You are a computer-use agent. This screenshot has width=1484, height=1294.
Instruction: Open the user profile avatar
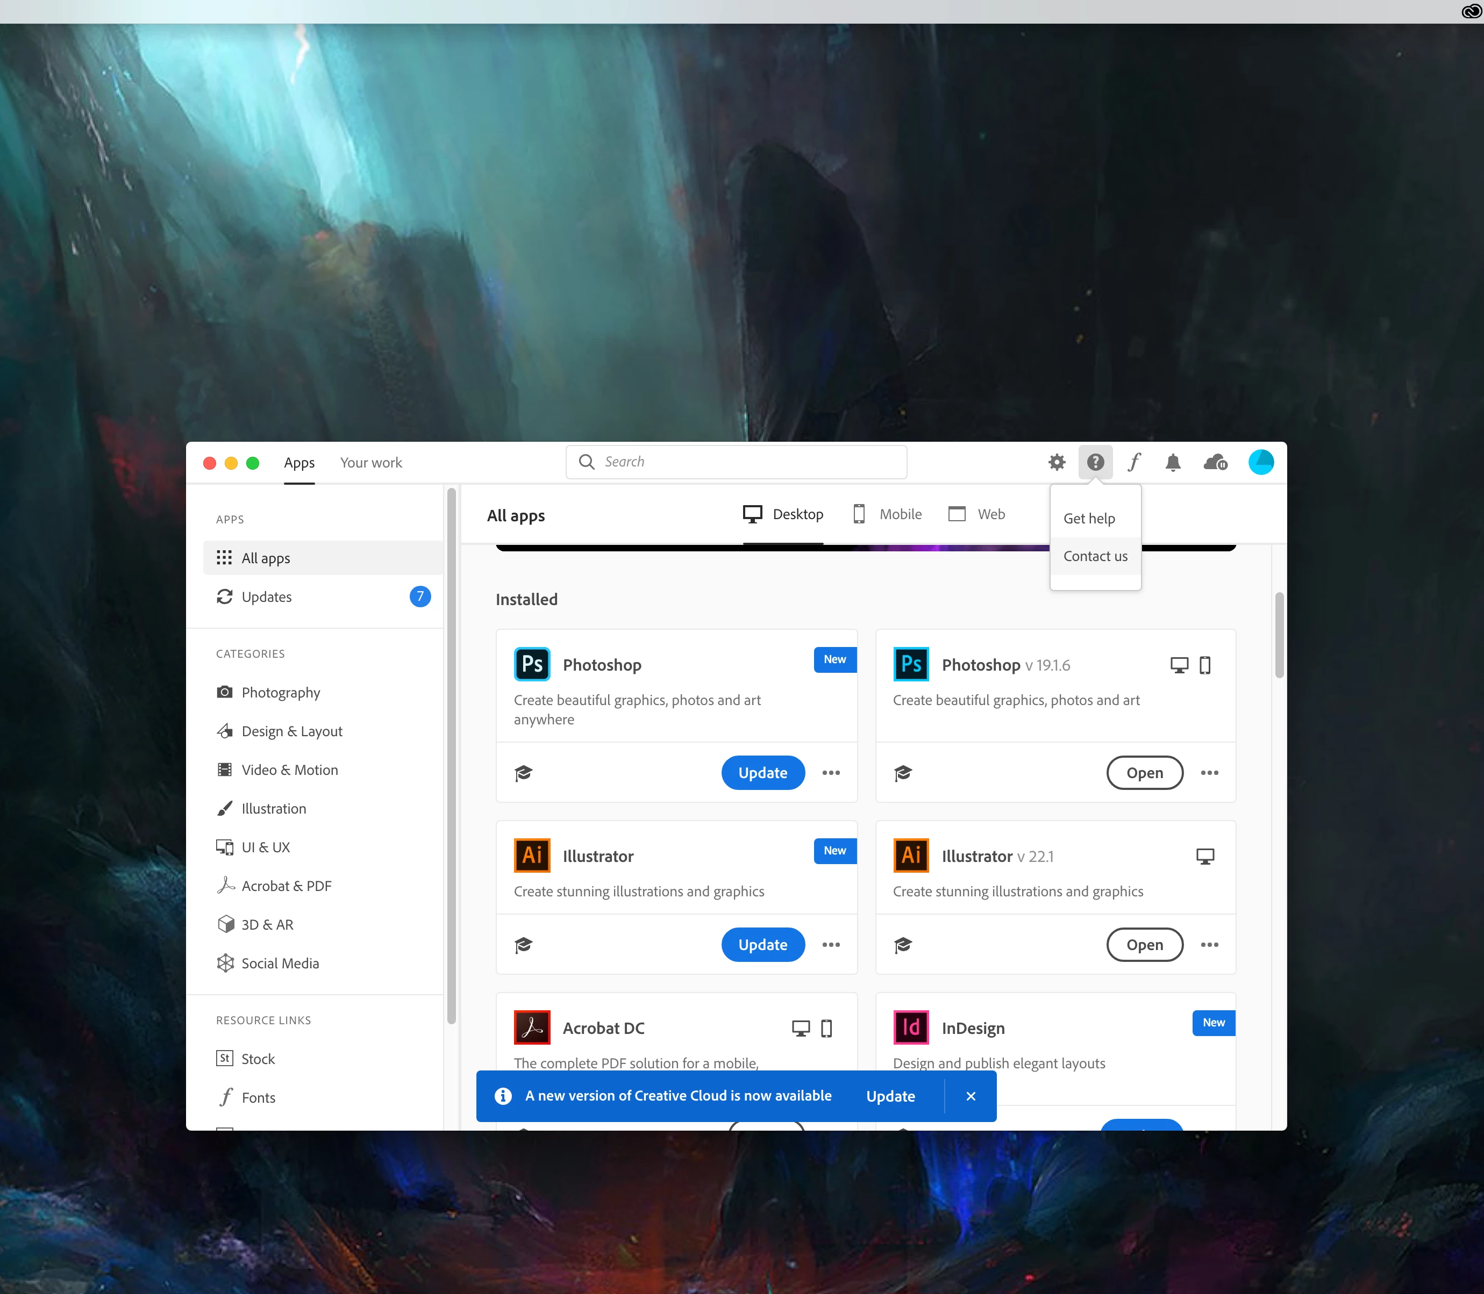(x=1261, y=462)
